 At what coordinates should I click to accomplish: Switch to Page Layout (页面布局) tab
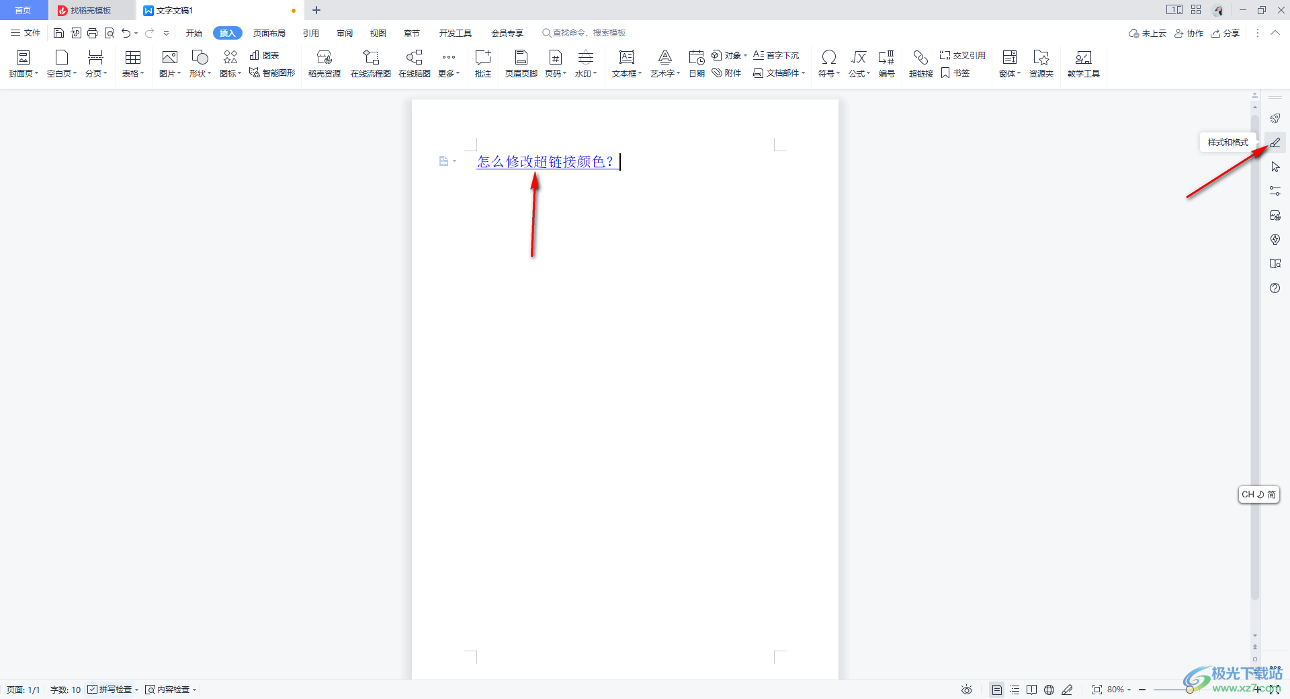269,33
